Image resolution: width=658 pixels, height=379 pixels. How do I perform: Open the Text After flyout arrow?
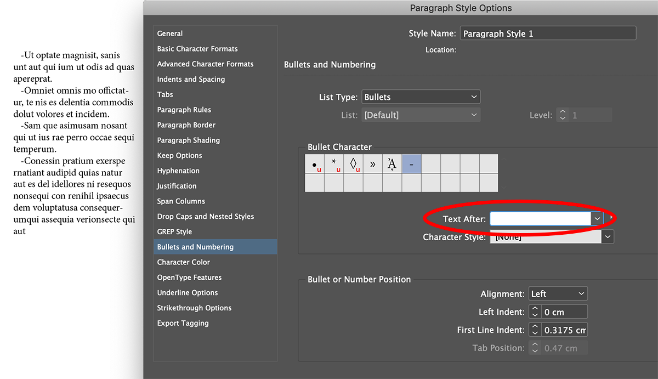click(609, 217)
